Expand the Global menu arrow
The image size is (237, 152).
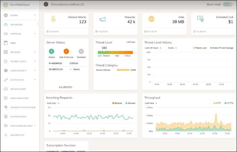pyautogui.click(x=35, y=15)
